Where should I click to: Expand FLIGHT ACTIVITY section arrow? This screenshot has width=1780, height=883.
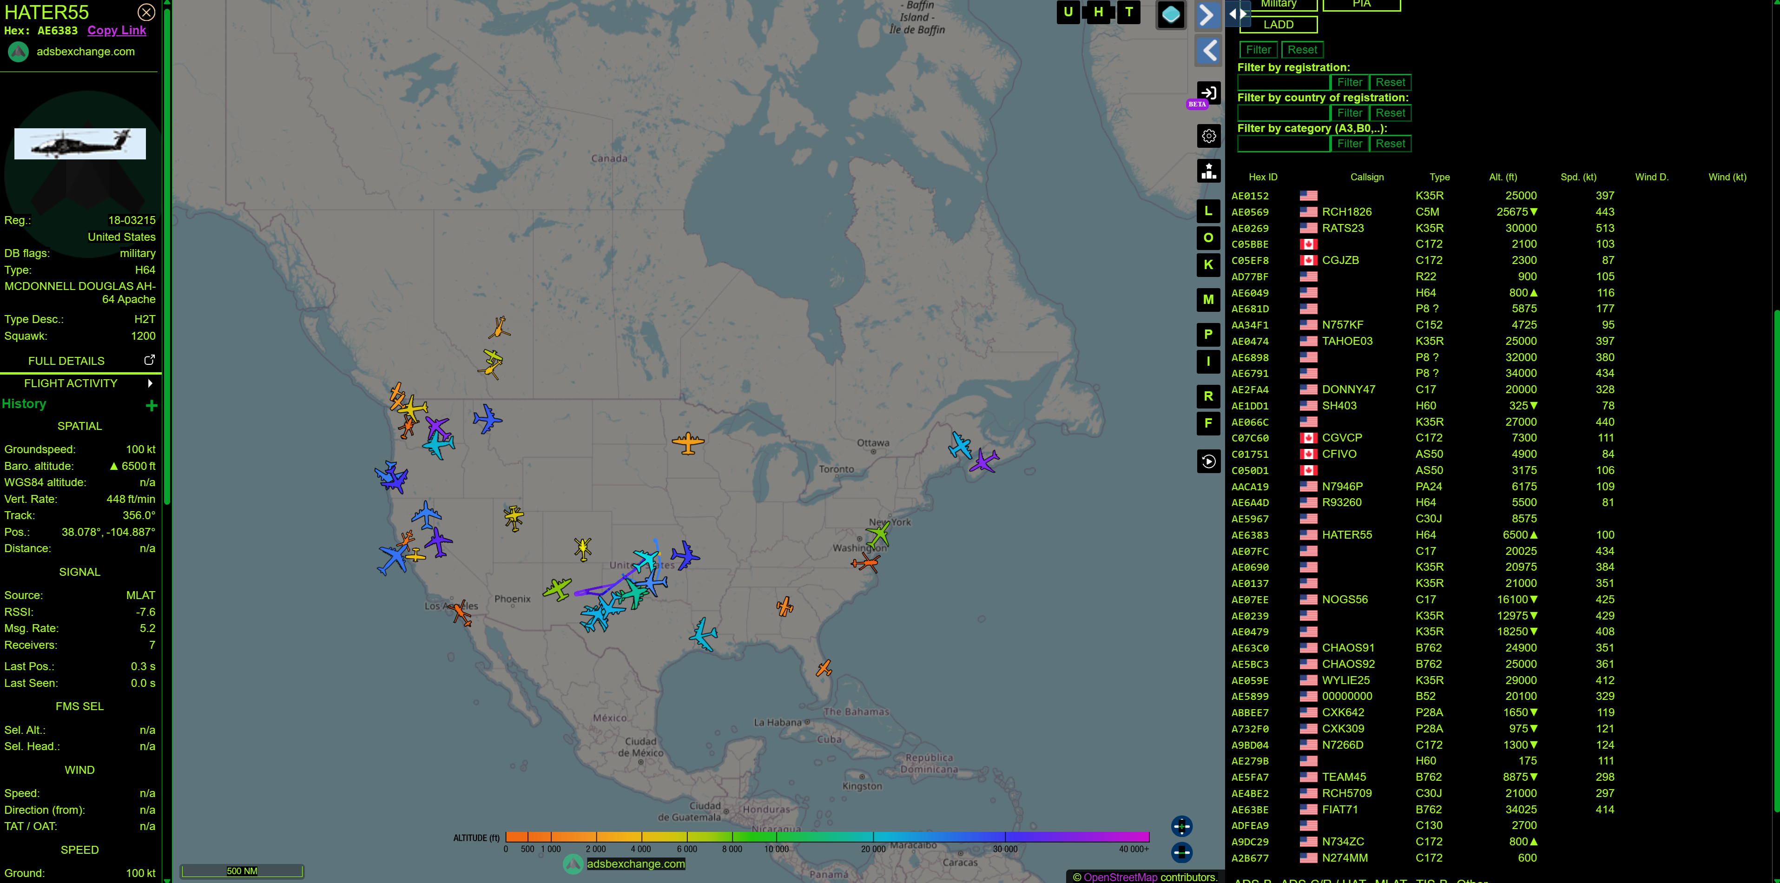pyautogui.click(x=150, y=383)
